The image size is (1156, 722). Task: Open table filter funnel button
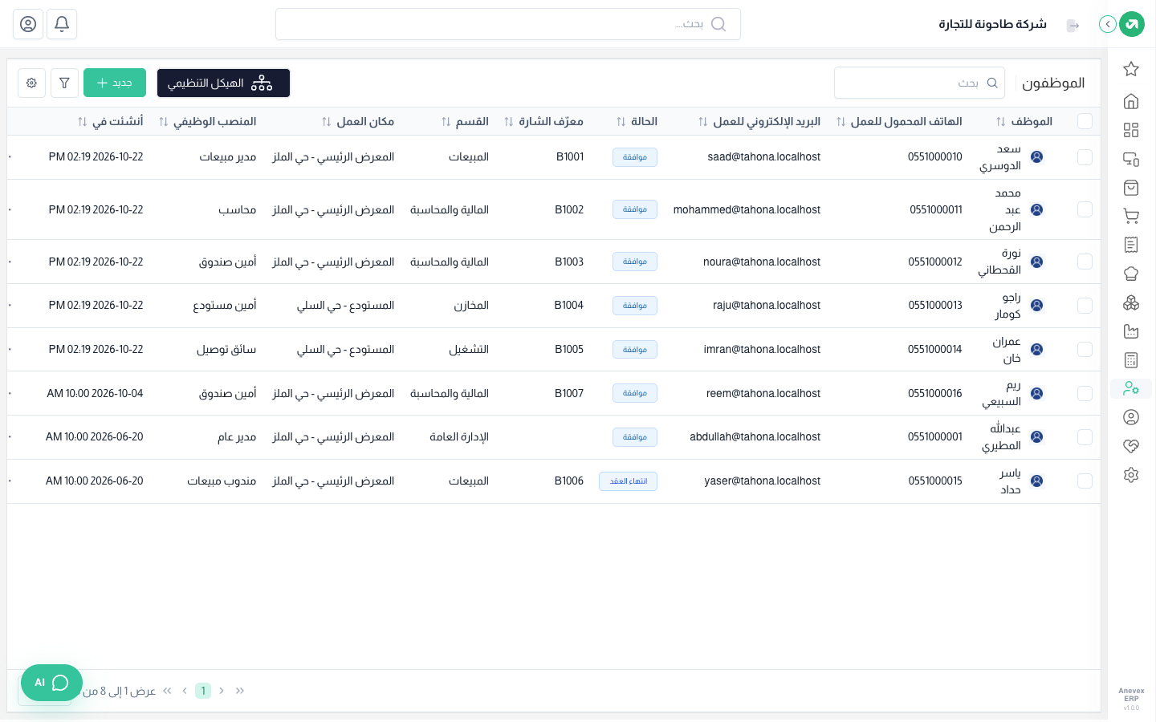tap(64, 83)
